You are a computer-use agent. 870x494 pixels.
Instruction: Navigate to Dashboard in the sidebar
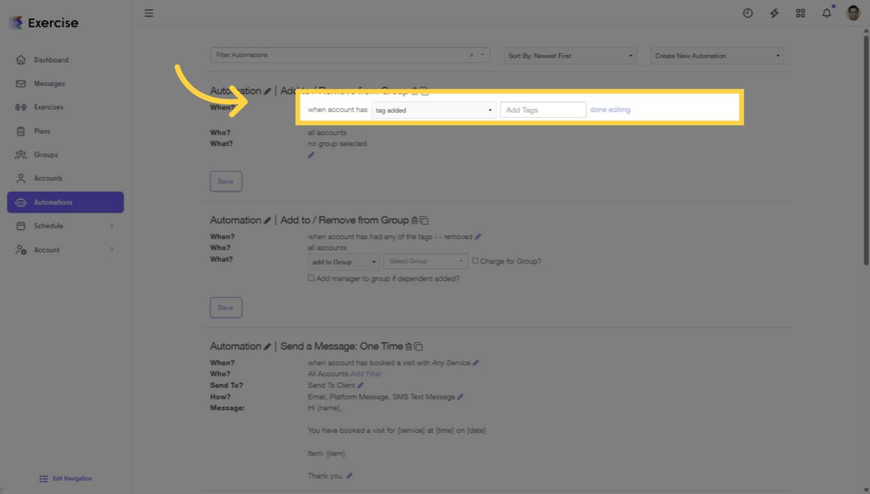[x=50, y=59]
